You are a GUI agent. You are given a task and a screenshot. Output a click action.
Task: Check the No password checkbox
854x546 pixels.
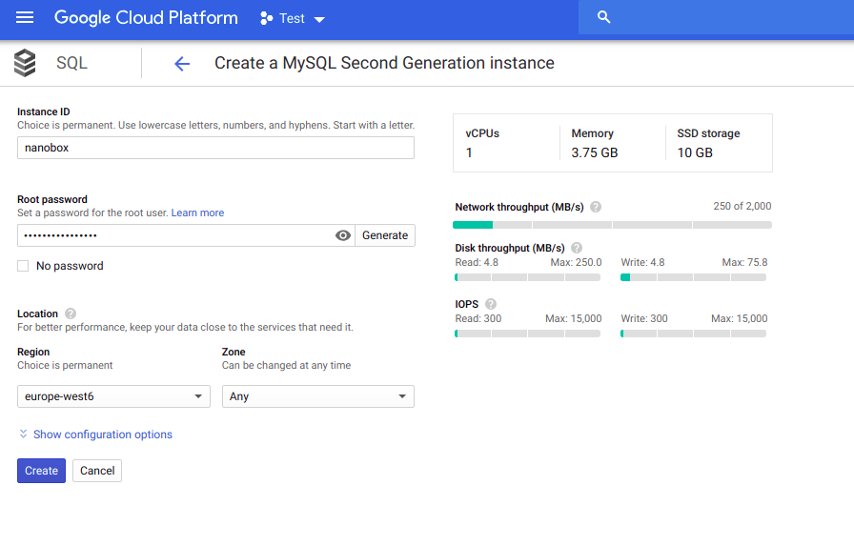click(23, 266)
